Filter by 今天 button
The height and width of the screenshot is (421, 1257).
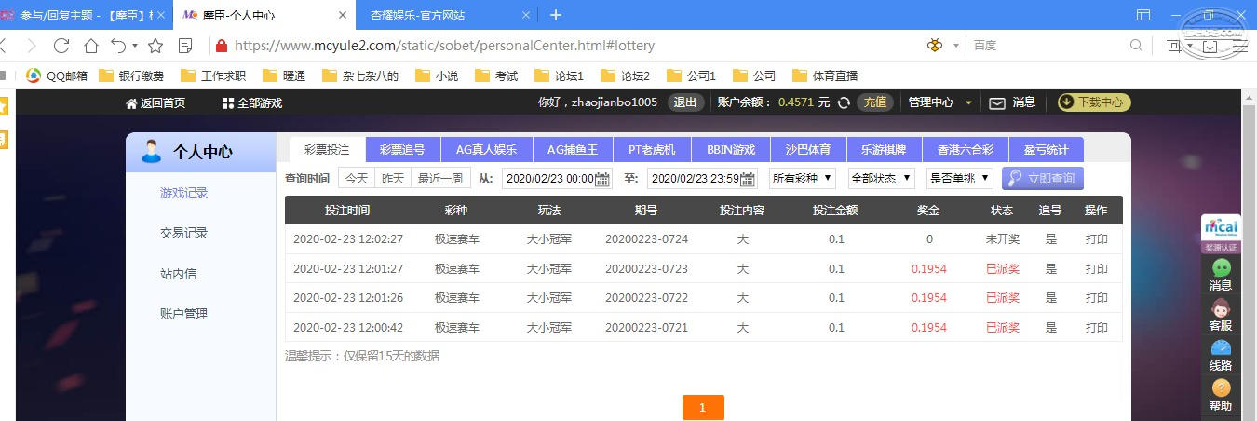[x=357, y=178]
